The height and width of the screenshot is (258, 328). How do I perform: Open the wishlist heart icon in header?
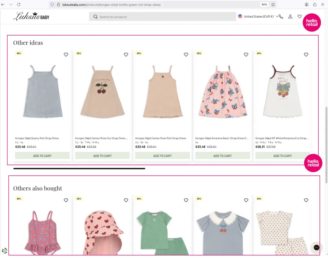coord(299,16)
